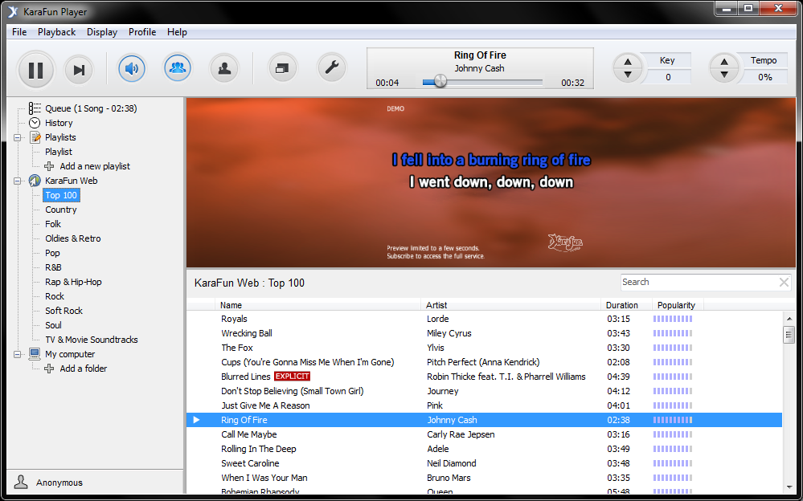
Task: Click song list scrollbar up arrow
Action: pos(789,318)
